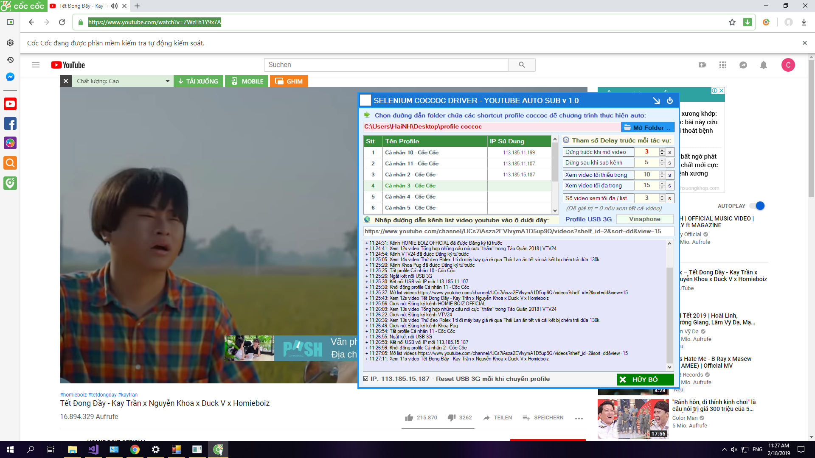This screenshot has height=458, width=815.
Task: Click the YouTube notifications bell
Action: coord(763,65)
